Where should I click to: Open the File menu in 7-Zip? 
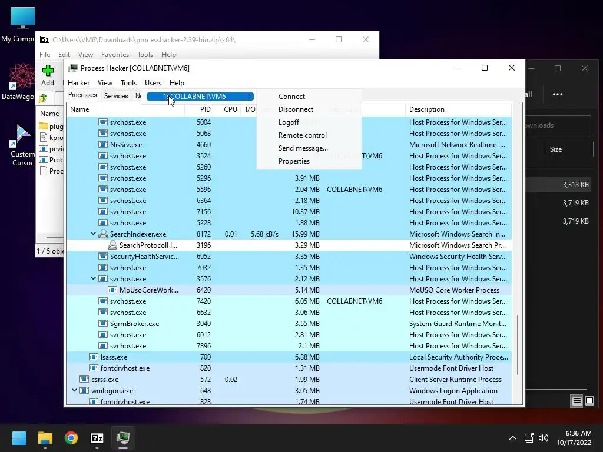[x=45, y=55]
